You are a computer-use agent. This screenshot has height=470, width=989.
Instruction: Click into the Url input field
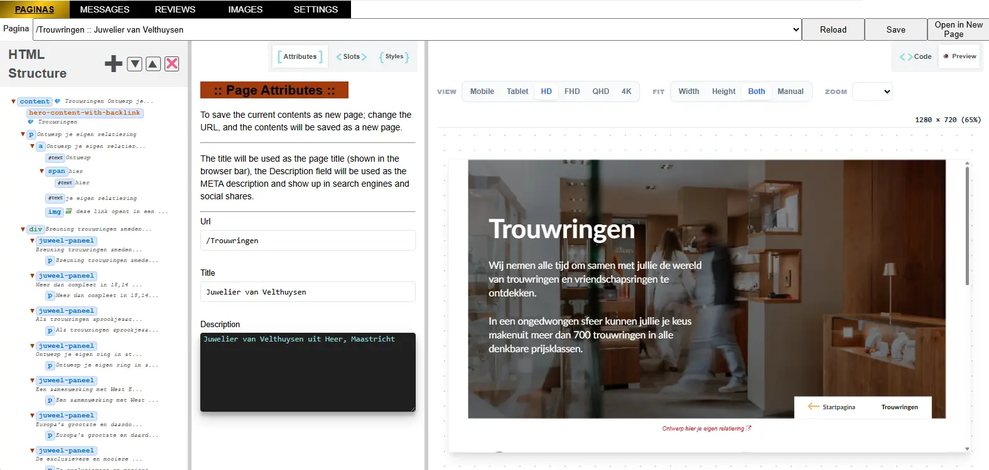coord(308,241)
